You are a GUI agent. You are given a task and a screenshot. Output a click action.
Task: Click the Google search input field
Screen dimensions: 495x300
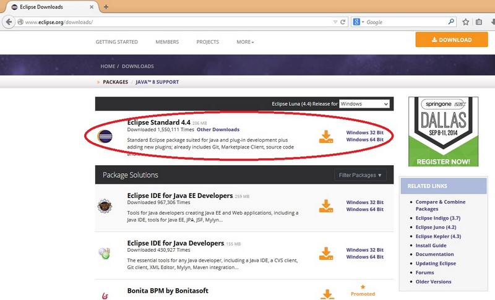(405, 22)
